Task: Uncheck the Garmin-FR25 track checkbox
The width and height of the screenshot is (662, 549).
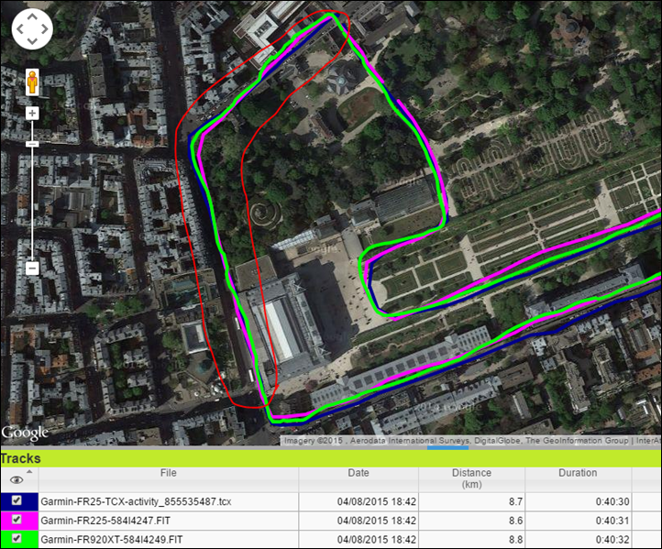Action: click(x=17, y=501)
